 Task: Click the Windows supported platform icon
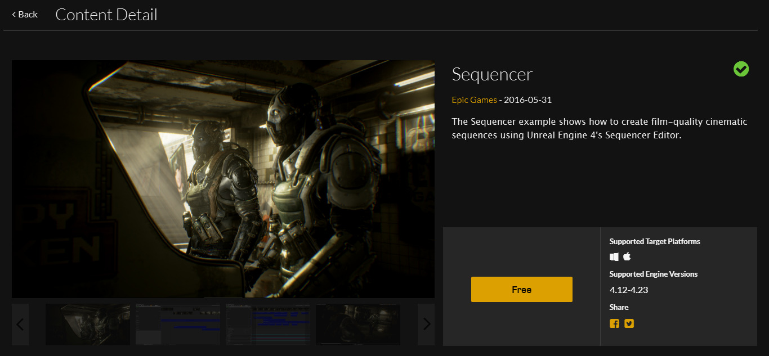(614, 256)
